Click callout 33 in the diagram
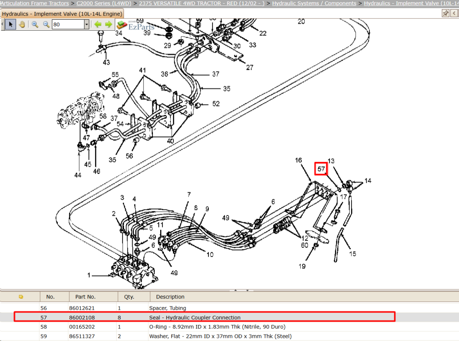The width and height of the screenshot is (459, 341). 252,45
